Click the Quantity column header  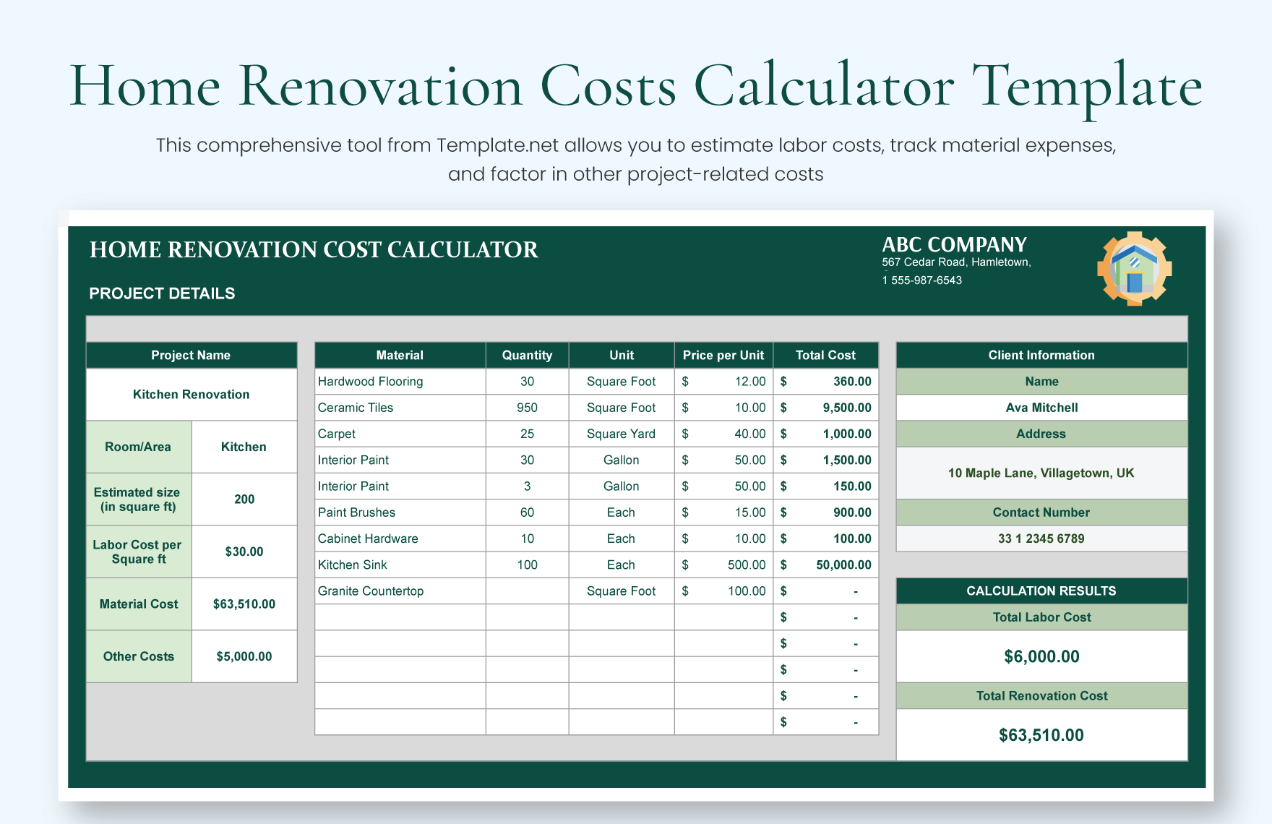528,355
